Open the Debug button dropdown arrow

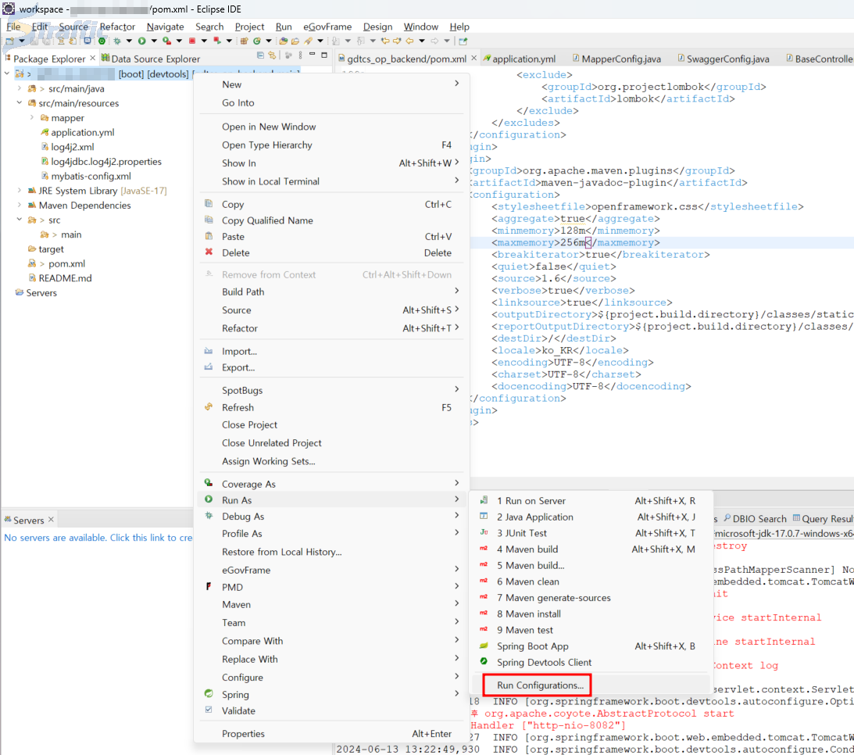click(x=129, y=41)
